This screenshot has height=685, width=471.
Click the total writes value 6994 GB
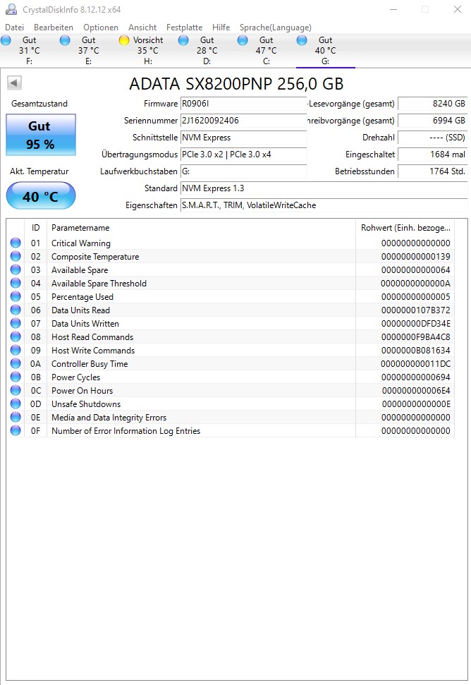pos(433,121)
